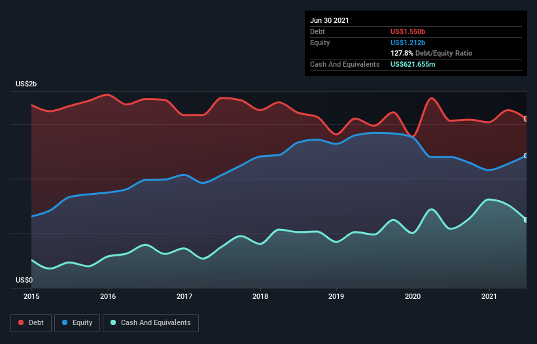The width and height of the screenshot is (537, 344).
Task: Click the 2015 x-axis label
Action: (31, 296)
